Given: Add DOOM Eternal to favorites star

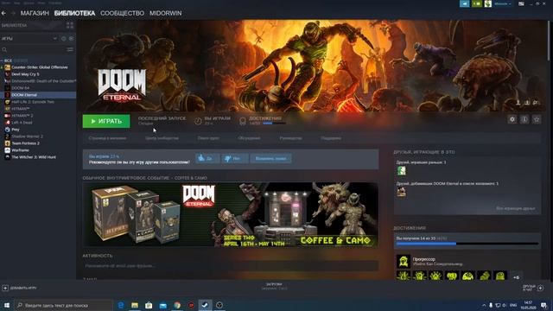Looking at the screenshot, I should tap(537, 119).
